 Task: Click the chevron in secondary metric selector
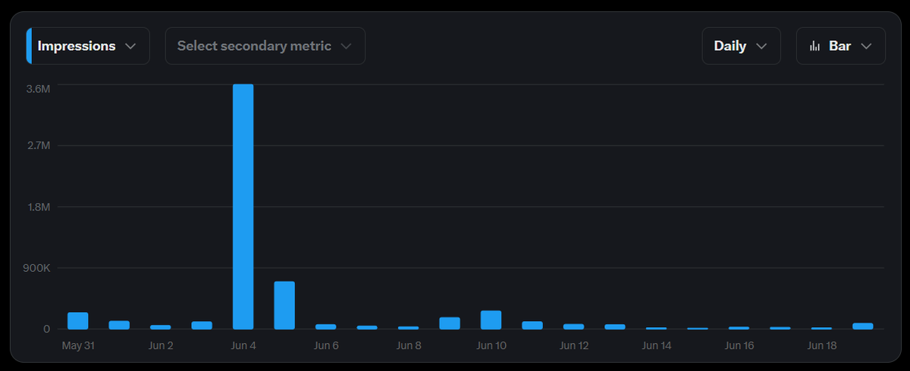point(346,46)
